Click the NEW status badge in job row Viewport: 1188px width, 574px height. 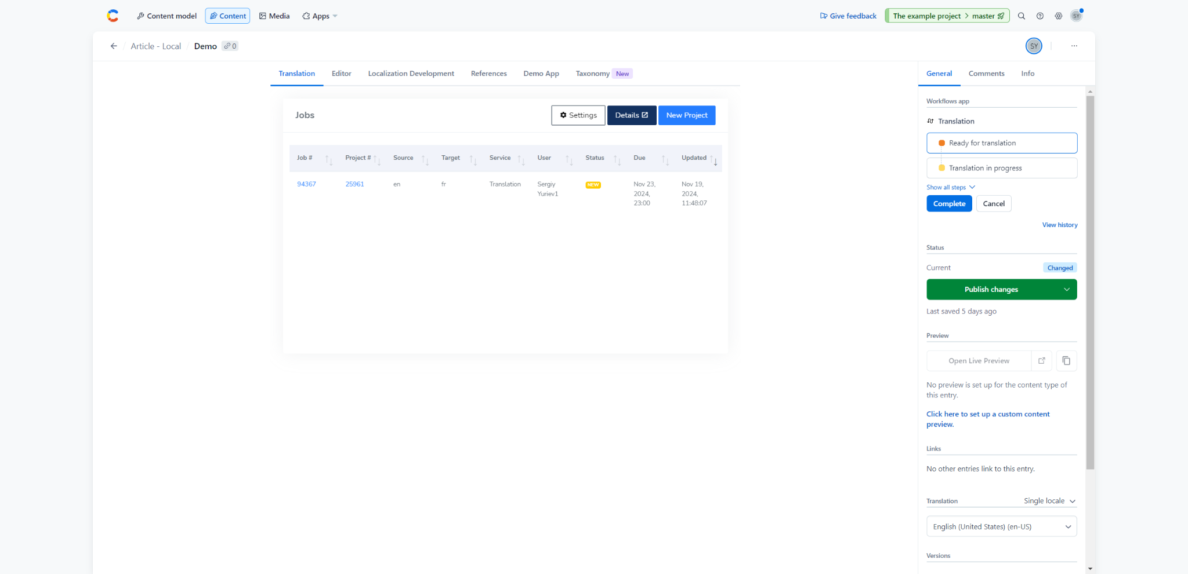coord(593,185)
